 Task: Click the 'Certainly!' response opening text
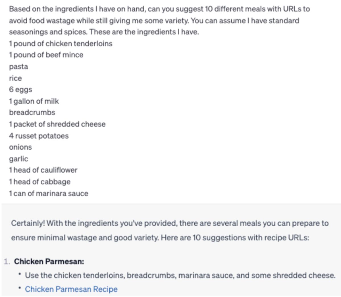28,223
